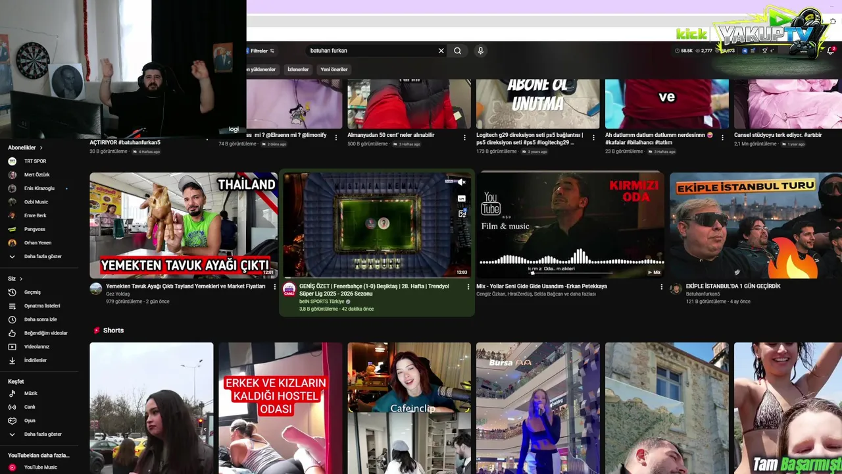Open the Enis Kirazoglu channel
Screen dimensions: 842x474
[x=39, y=188]
